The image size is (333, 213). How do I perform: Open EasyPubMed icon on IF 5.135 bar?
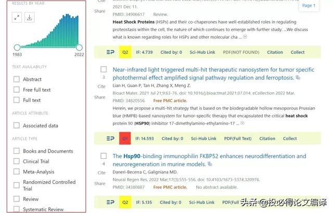[x=110, y=203]
